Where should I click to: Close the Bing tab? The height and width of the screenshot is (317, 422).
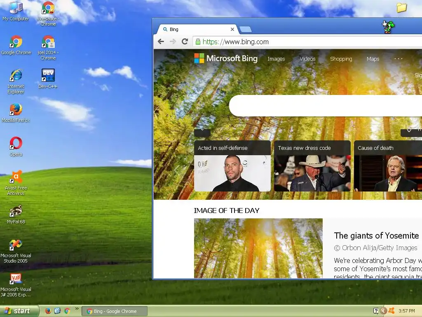tap(232, 29)
